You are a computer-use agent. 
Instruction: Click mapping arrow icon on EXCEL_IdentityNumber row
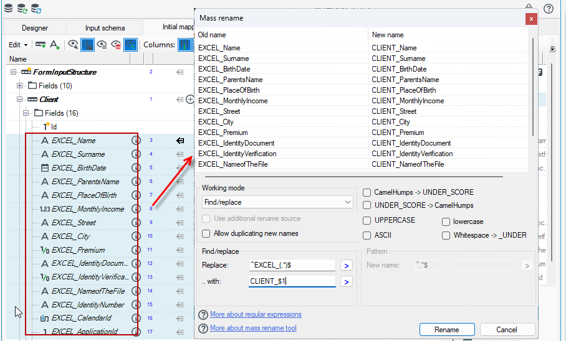pyautogui.click(x=180, y=305)
